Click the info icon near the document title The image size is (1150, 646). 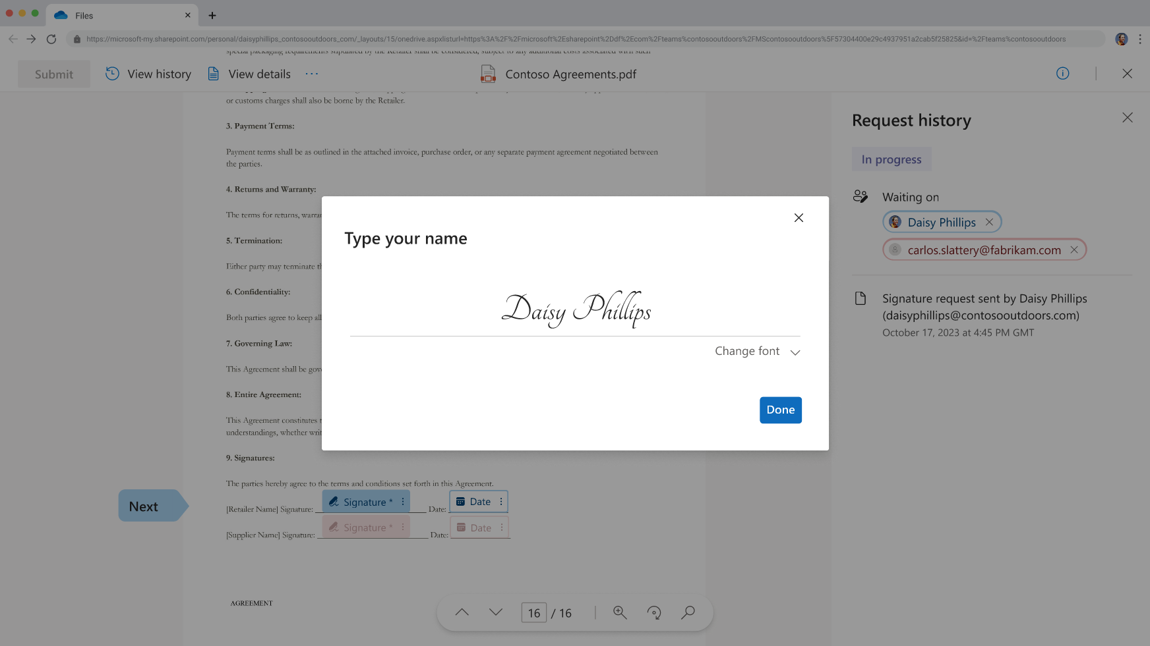click(x=1062, y=74)
